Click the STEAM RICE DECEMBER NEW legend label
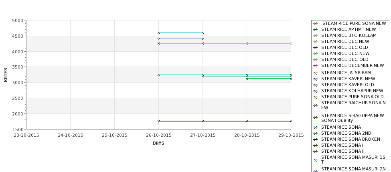Image resolution: width=391 pixels, height=172 pixels. pos(353,66)
